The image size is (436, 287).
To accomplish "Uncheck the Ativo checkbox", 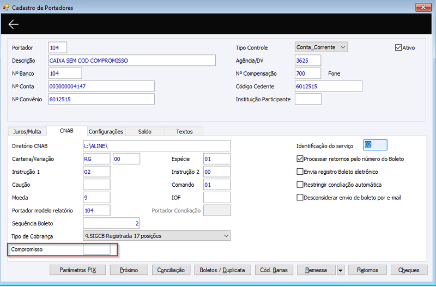I will 398,47.
